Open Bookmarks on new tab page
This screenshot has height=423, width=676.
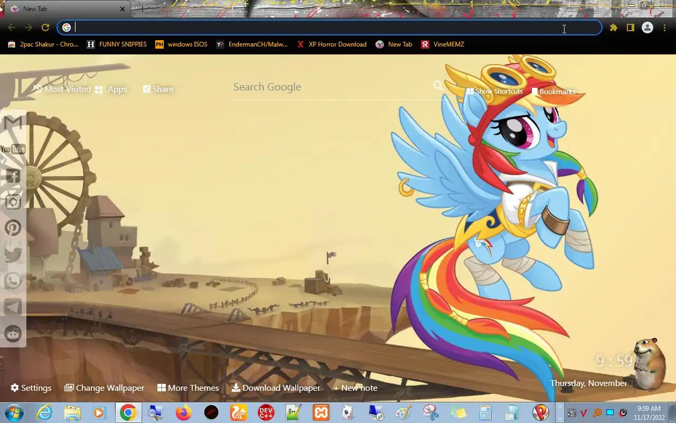point(553,91)
